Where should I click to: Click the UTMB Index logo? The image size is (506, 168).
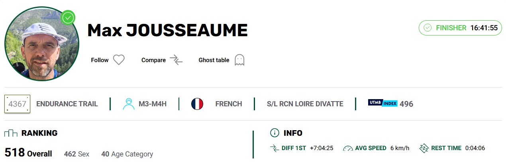382,104
